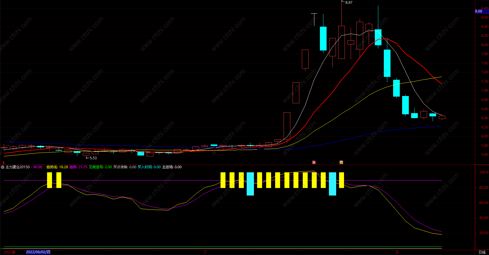Click the 趋势线: 18.28 value
Screen dimensions: 489x255
click(x=57, y=167)
